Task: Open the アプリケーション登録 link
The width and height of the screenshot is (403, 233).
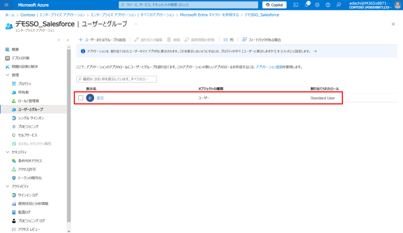Action: (269, 67)
